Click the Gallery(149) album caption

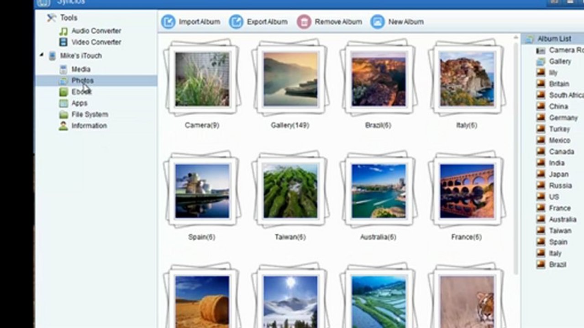[x=290, y=125]
